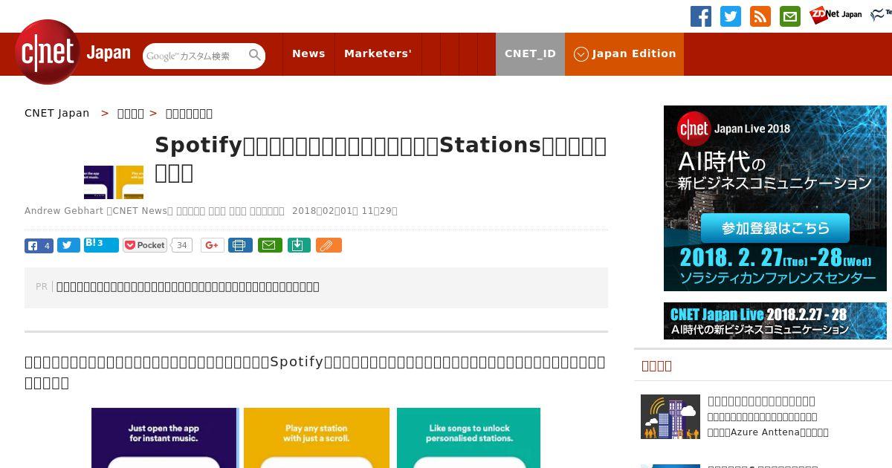Open the article thumbnail beside the headline
892x468 pixels.
pos(114,182)
